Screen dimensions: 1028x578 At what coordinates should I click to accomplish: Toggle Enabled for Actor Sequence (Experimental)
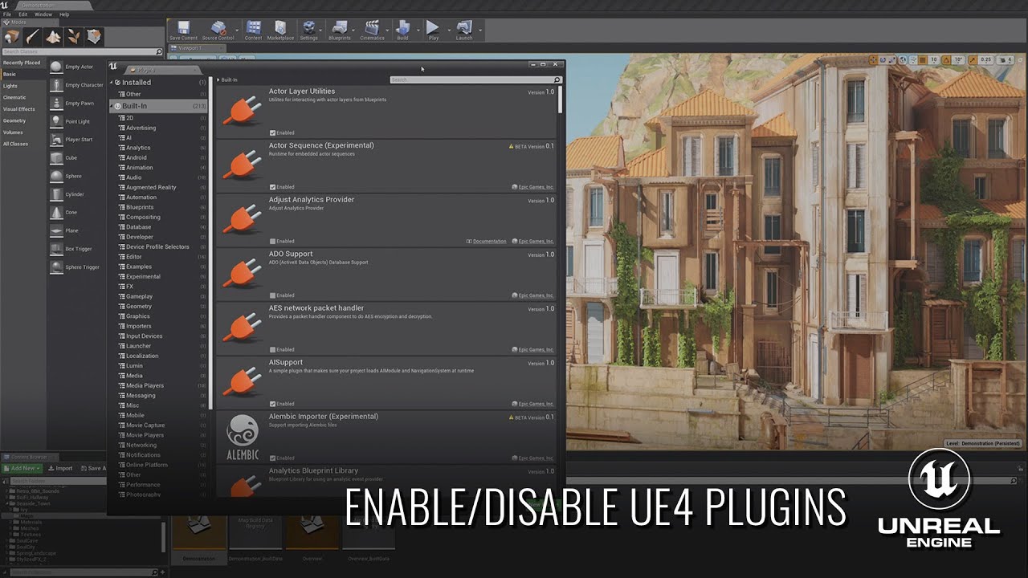pyautogui.click(x=273, y=187)
